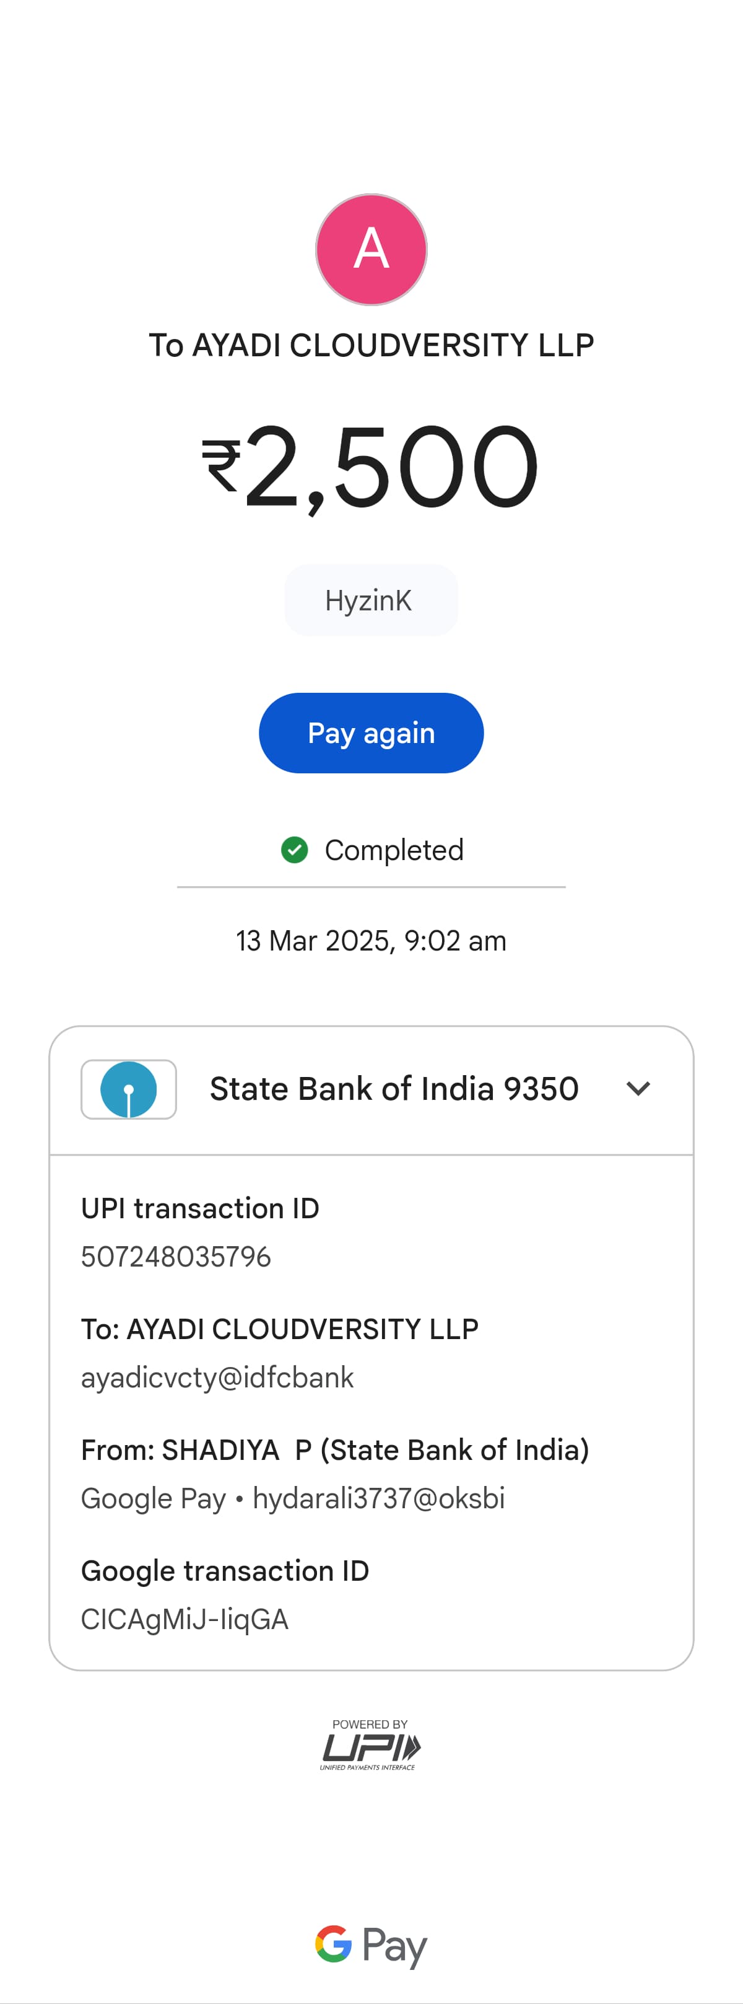The image size is (743, 2004).
Task: Click recipient UPI address ayadicvcty@idfcbank
Action: point(217,1378)
